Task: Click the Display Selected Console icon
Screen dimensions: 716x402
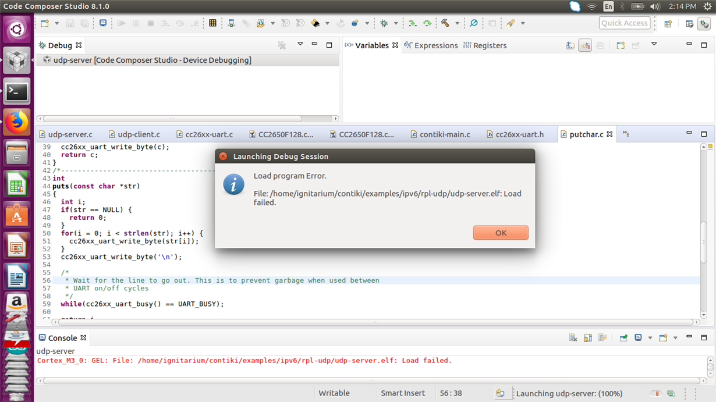Action: coord(639,337)
